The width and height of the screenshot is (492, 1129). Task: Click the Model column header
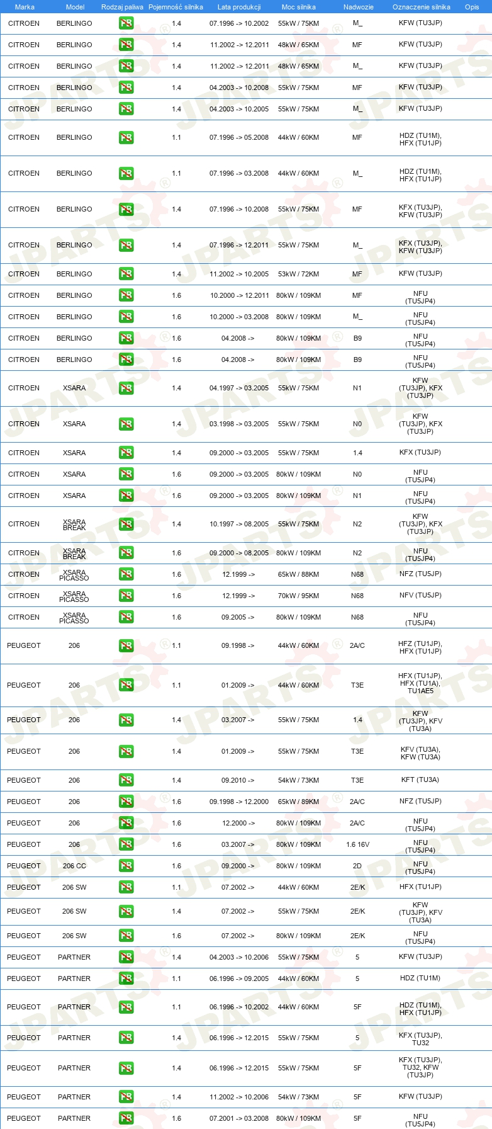pyautogui.click(x=75, y=7)
